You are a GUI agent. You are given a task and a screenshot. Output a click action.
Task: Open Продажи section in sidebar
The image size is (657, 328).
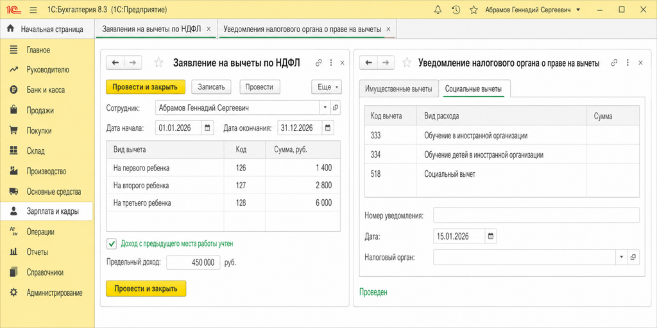[47, 110]
